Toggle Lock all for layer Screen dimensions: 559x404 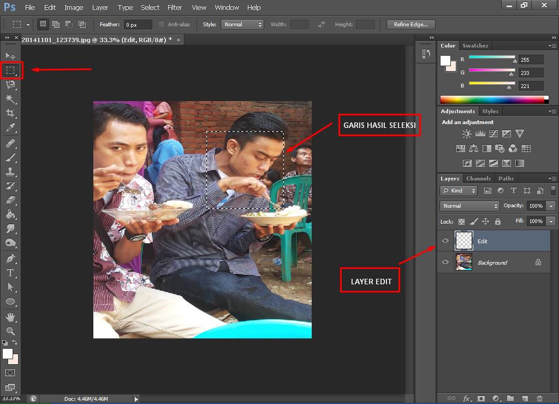coord(498,221)
